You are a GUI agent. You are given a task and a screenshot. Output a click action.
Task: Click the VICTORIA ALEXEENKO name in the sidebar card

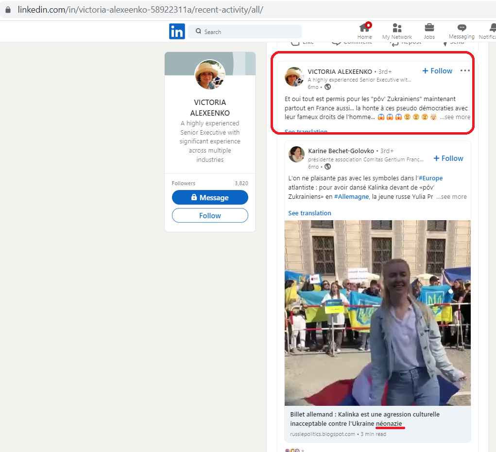coord(210,107)
